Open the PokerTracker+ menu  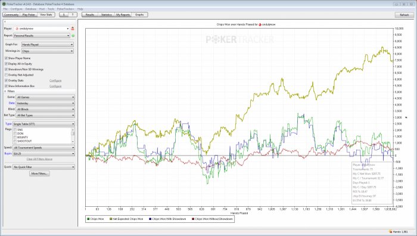66,9
